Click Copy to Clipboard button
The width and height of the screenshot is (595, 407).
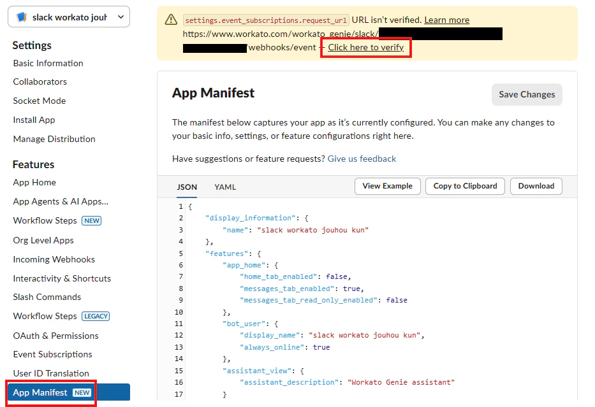[465, 186]
